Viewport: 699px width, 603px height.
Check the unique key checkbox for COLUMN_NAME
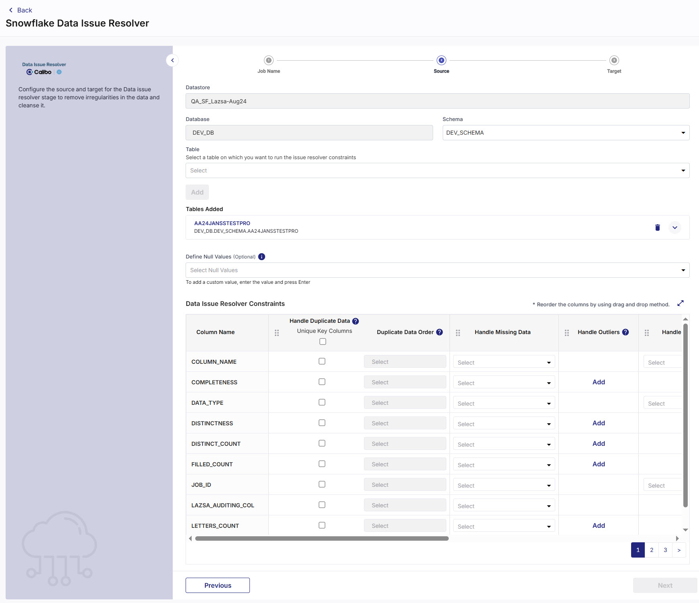tap(322, 361)
